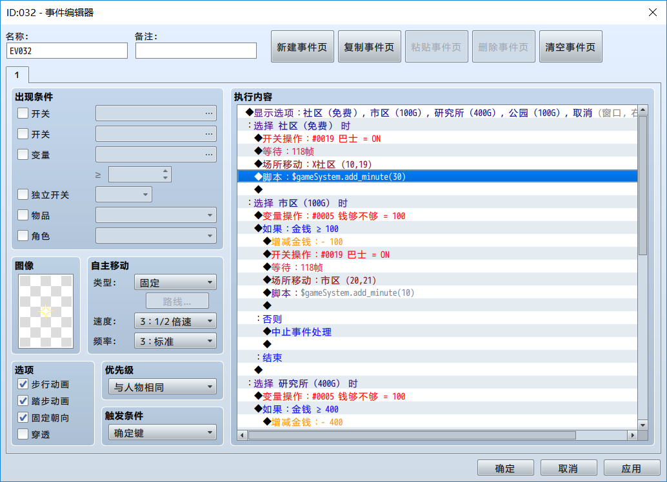Viewport: 667px width, 482px height.
Task: Click the scroll left arrow in 执行内容
Action: [243, 435]
